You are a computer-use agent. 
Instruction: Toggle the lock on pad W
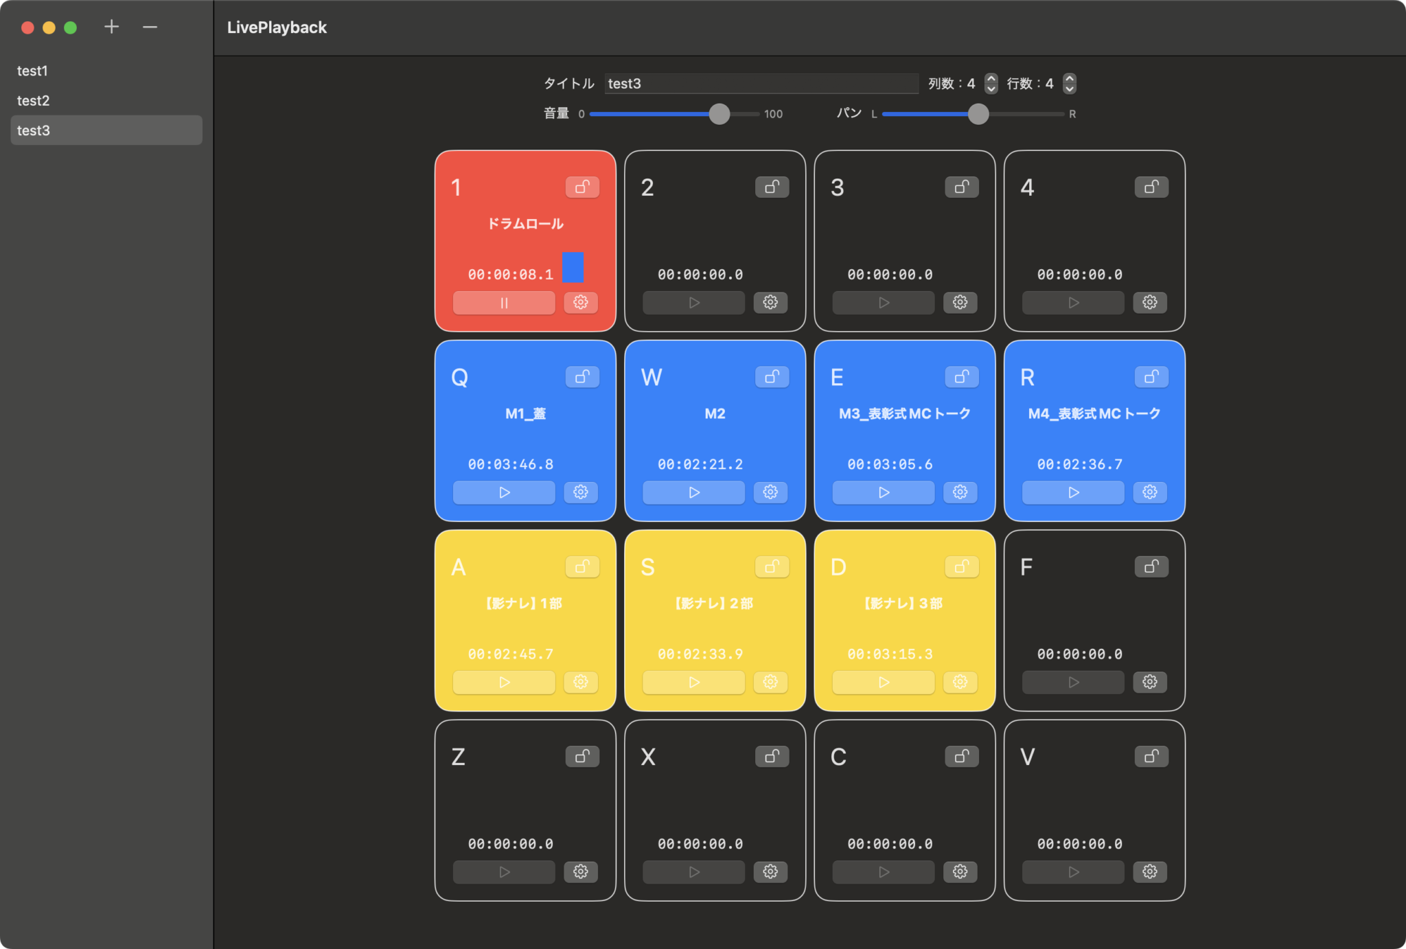click(772, 377)
